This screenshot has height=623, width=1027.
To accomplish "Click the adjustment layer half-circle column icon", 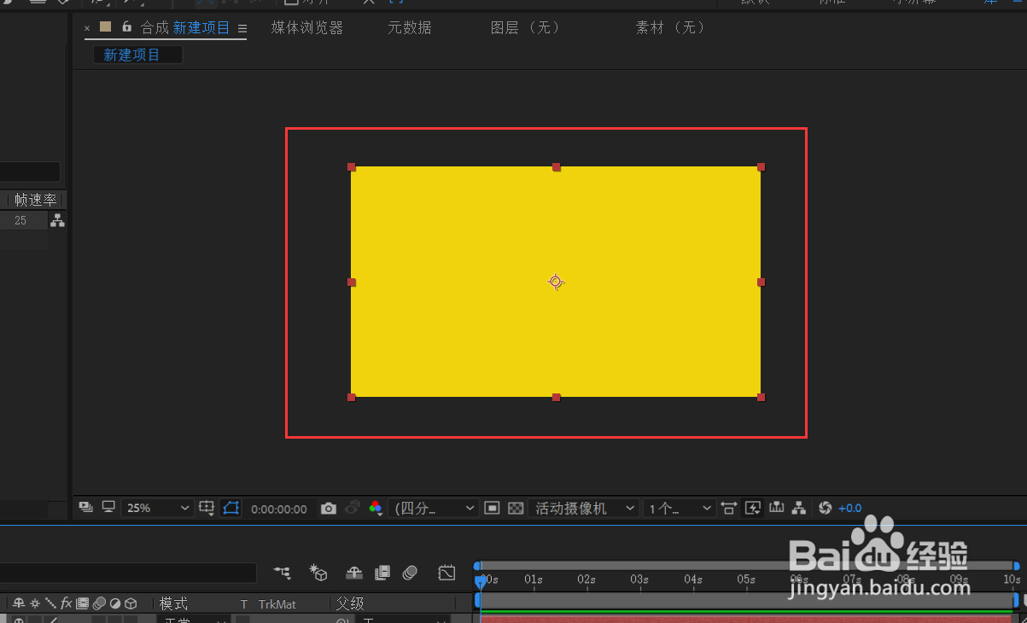I will tap(115, 603).
